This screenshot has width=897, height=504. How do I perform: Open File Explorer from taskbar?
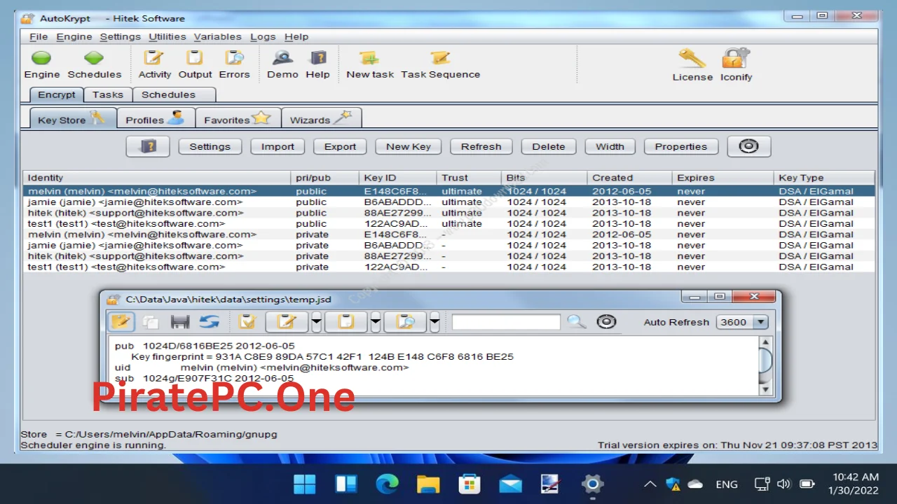pos(427,484)
